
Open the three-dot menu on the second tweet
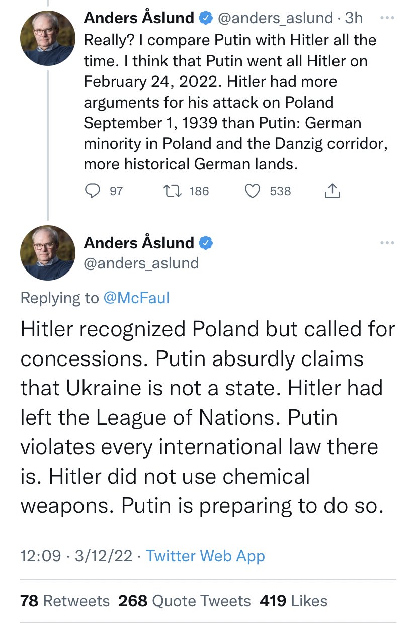[387, 243]
